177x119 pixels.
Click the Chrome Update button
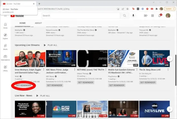click(x=170, y=9)
